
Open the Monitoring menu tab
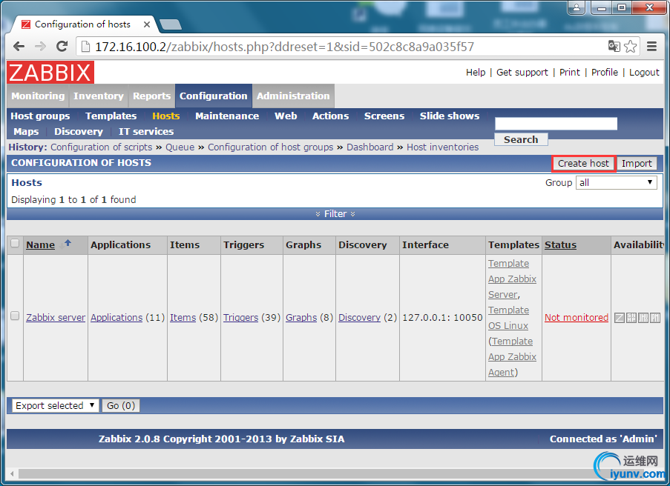[x=38, y=96]
